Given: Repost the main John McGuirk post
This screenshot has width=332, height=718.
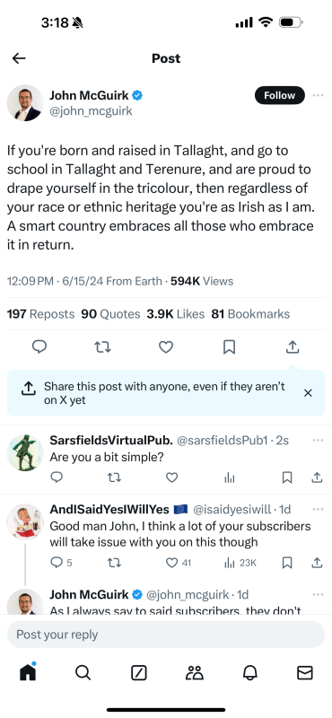Looking at the screenshot, I should (102, 347).
